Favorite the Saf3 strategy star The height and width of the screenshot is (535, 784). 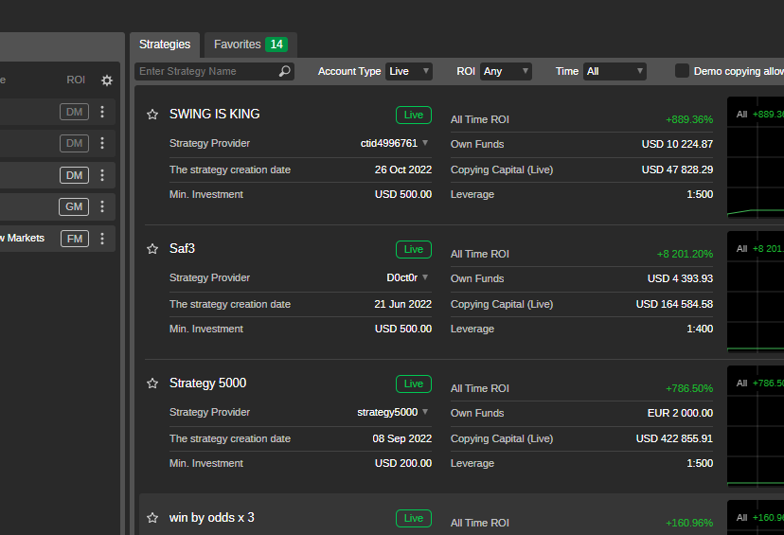coord(152,249)
